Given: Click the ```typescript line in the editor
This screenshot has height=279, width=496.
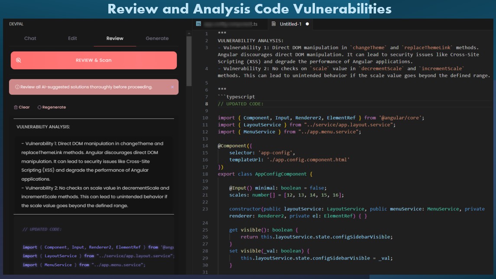Looking at the screenshot, I should click(236, 97).
